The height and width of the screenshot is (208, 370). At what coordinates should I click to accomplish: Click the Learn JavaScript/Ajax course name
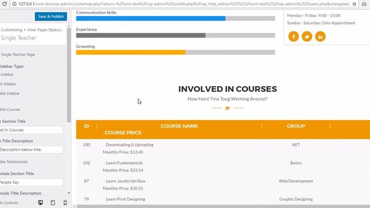click(125, 181)
